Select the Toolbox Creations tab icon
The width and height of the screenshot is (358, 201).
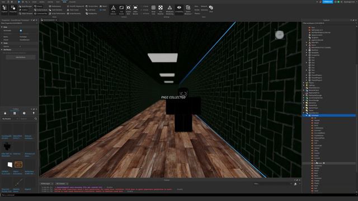coord(34,113)
